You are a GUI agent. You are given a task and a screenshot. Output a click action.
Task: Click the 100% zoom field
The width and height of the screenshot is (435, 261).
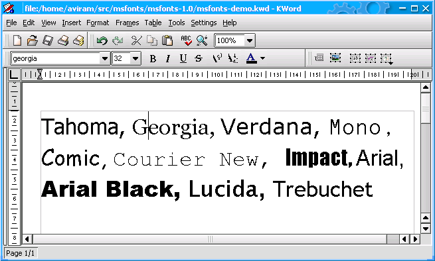(x=230, y=40)
